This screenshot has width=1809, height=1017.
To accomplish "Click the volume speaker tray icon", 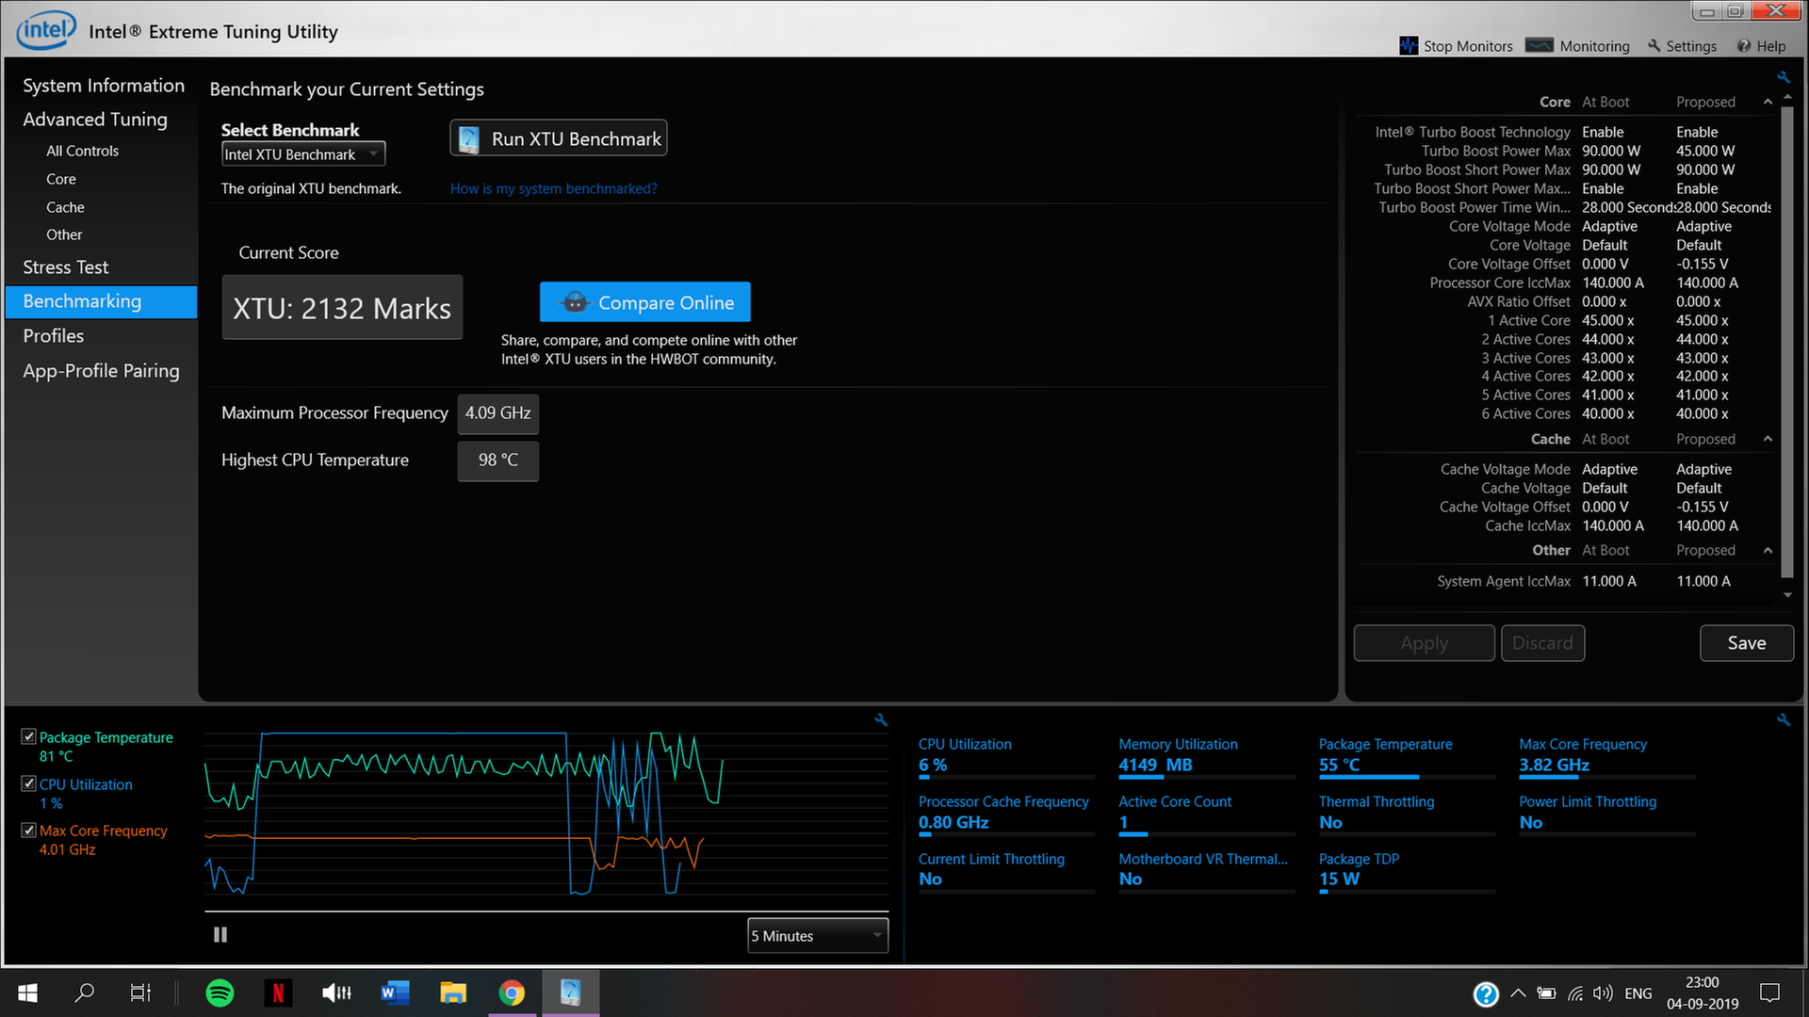I will [x=1603, y=993].
